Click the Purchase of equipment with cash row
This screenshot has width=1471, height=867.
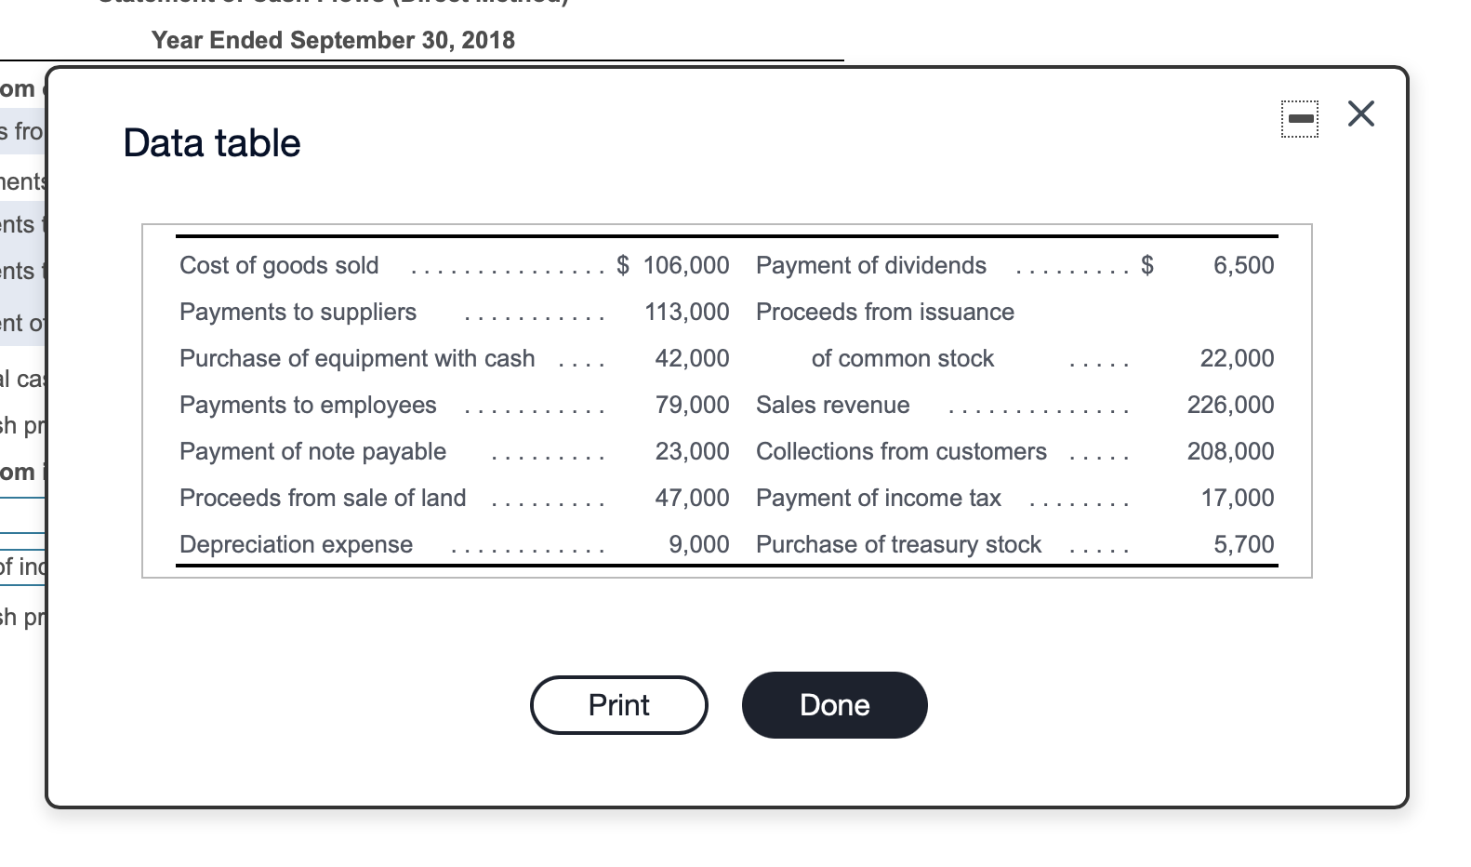(356, 358)
